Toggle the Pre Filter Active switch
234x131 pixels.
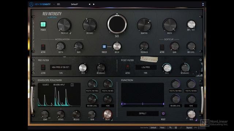(43, 67)
